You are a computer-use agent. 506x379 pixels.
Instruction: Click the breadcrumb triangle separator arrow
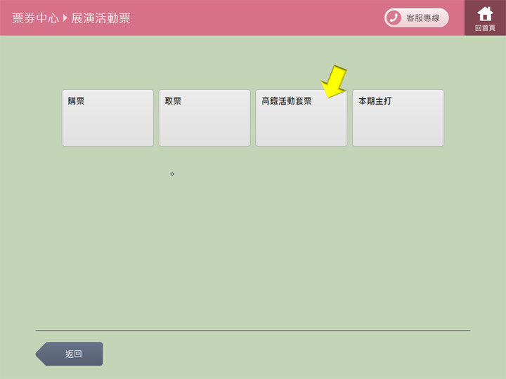point(65,18)
